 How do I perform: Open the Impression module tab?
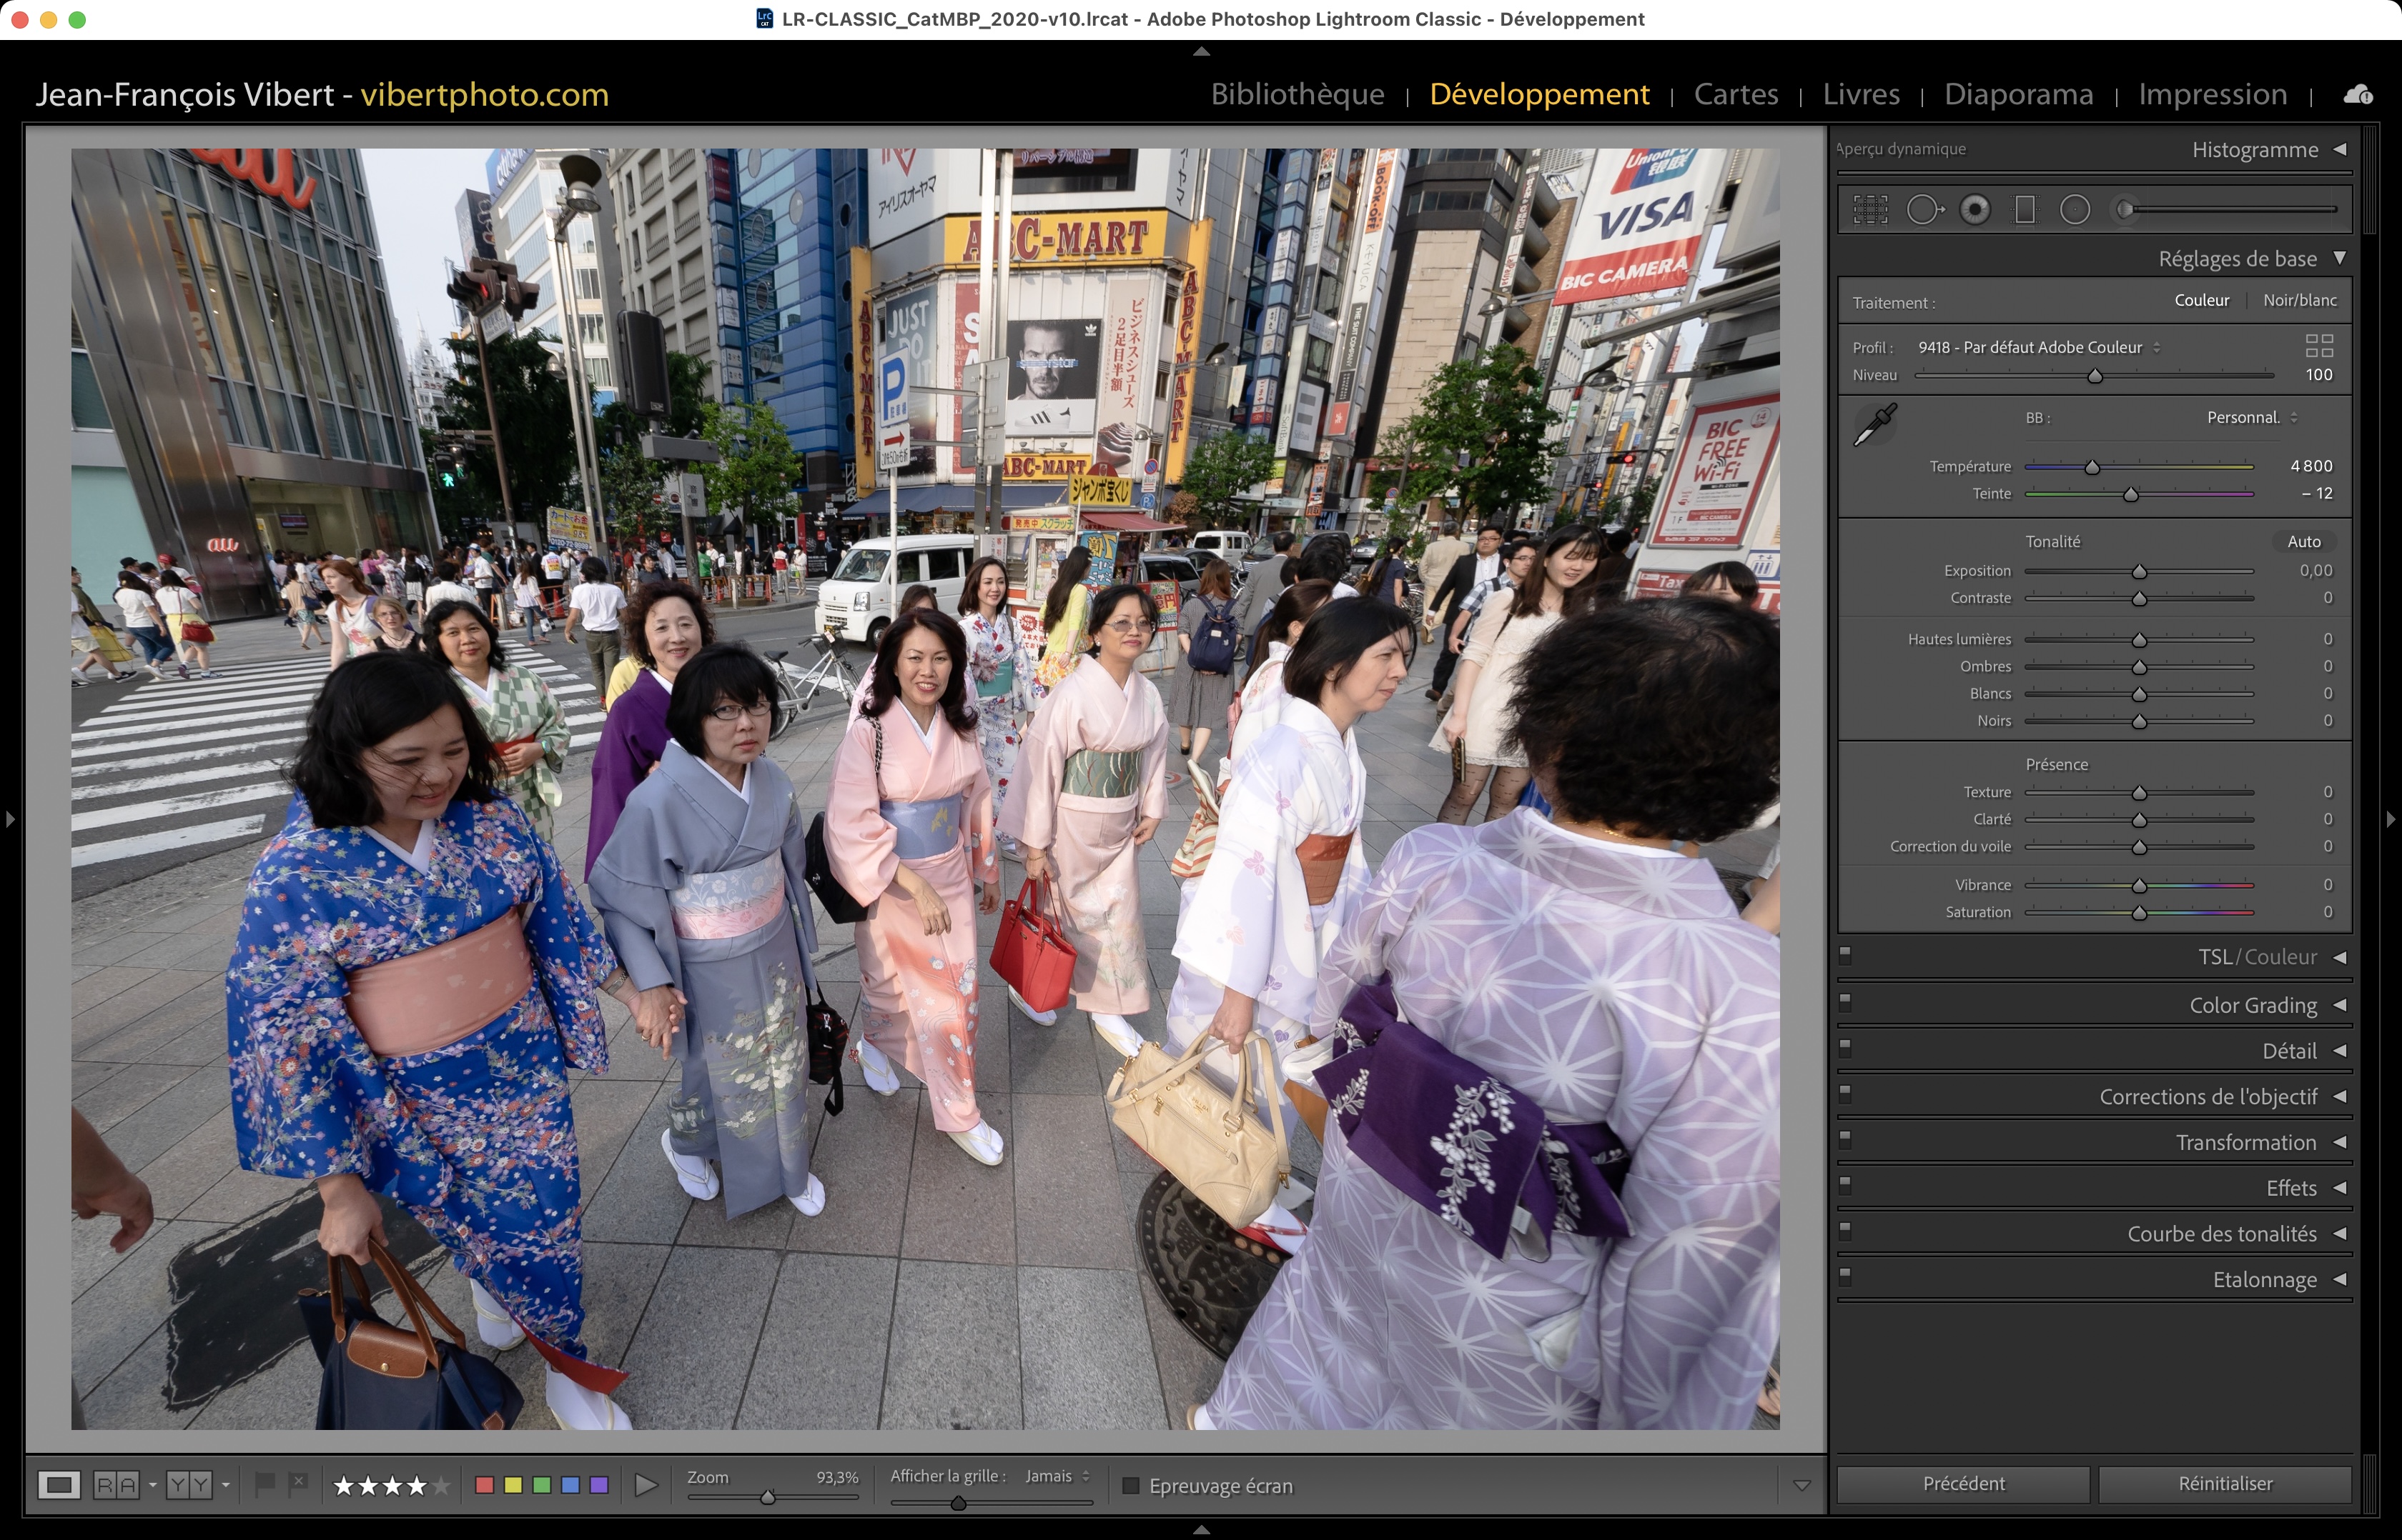[x=2212, y=94]
